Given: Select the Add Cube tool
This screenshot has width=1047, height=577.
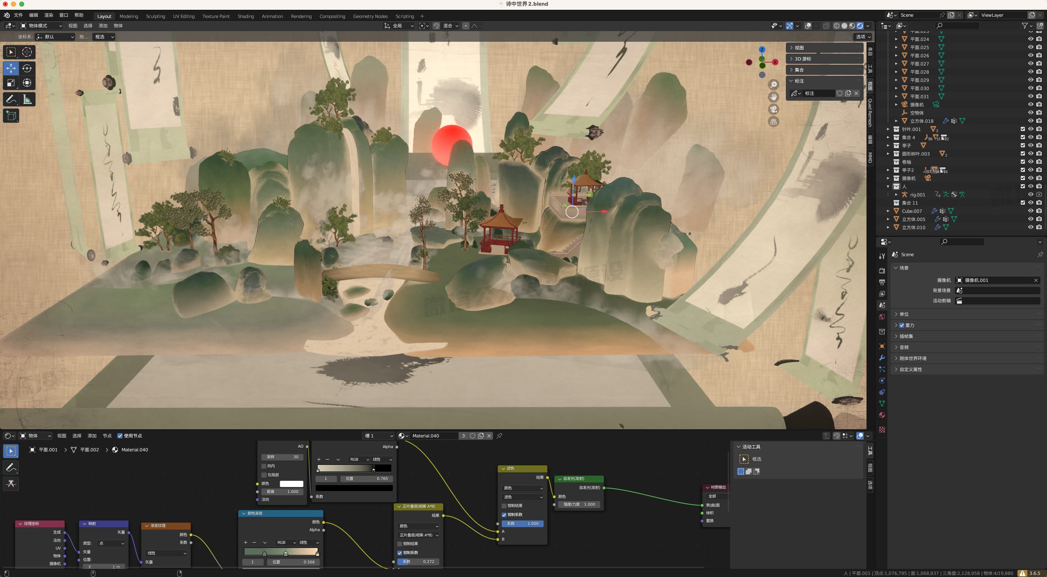Looking at the screenshot, I should (x=11, y=116).
